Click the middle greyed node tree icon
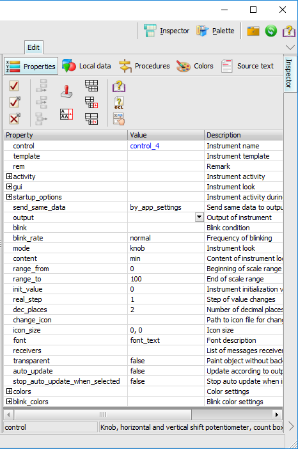Image resolution: width=298 pixels, height=449 pixels. 42,102
